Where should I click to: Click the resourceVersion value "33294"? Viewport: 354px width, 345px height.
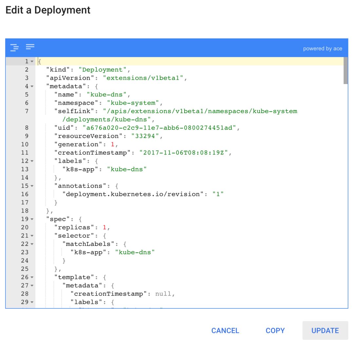coord(145,136)
